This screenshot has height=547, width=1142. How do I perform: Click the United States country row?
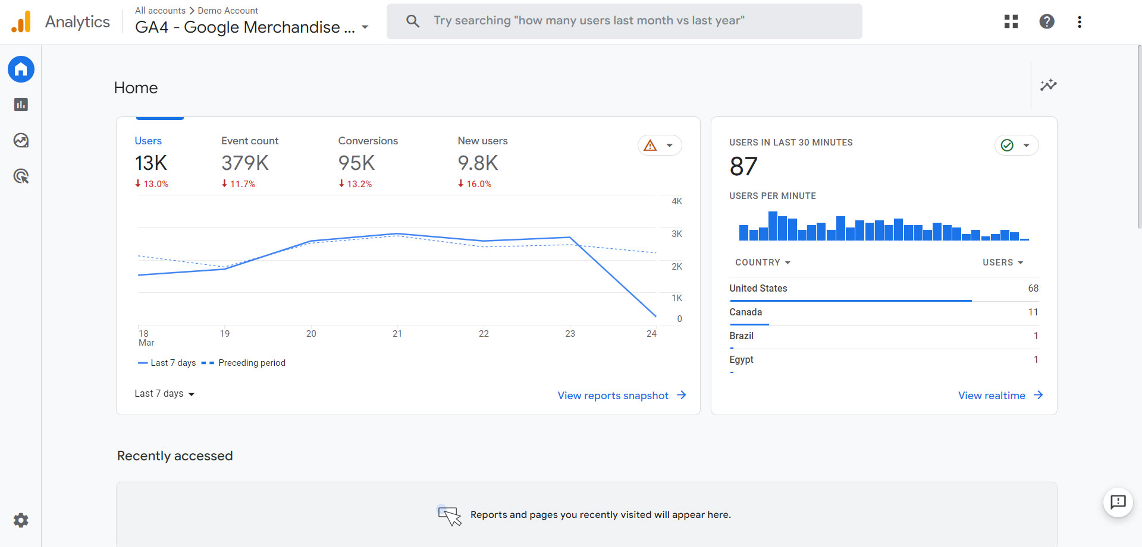tap(884, 289)
